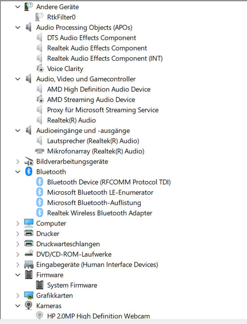Click the Druckwarteschlangen printer icon

pos(28,244)
